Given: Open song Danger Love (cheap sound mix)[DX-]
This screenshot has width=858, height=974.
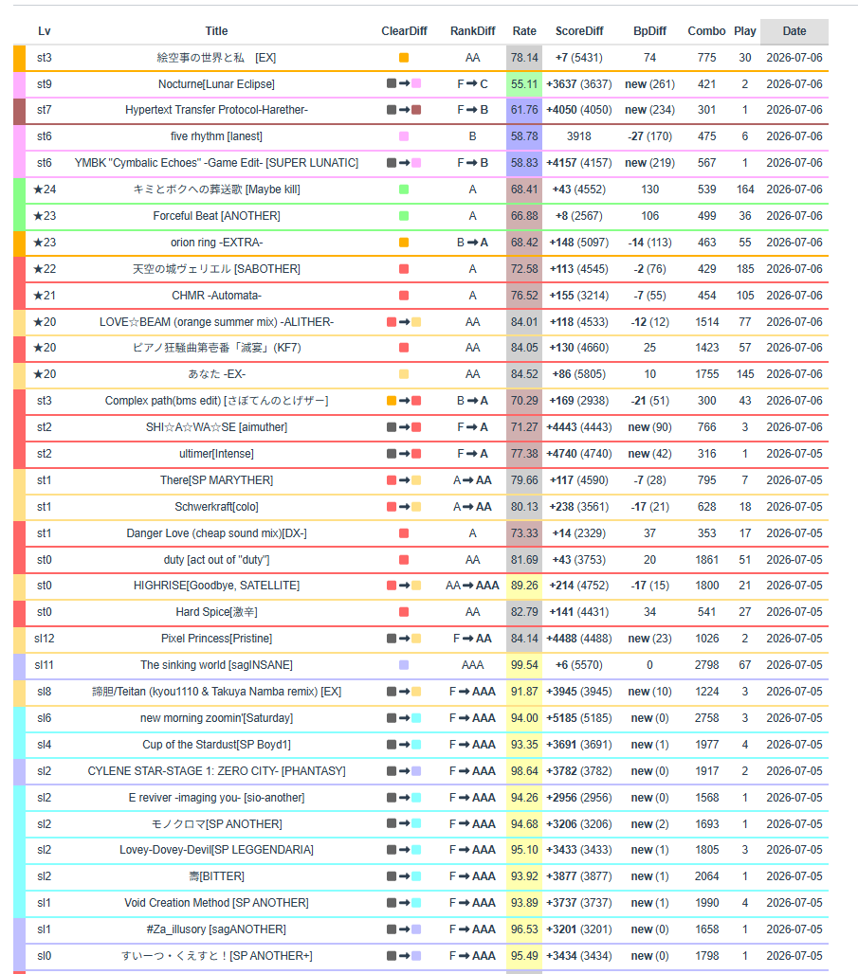Looking at the screenshot, I should pos(216,533).
